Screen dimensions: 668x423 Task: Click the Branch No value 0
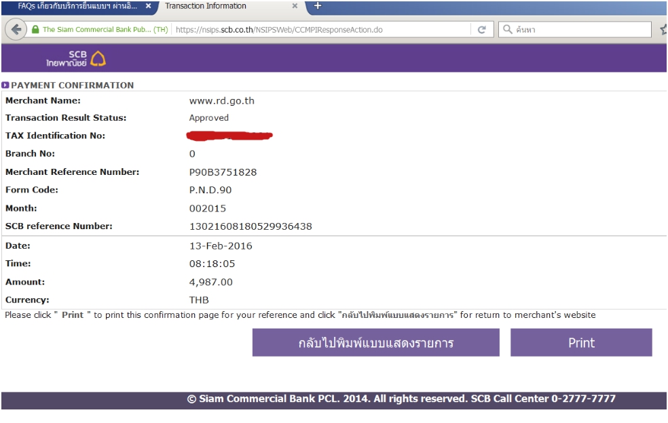[x=192, y=154]
